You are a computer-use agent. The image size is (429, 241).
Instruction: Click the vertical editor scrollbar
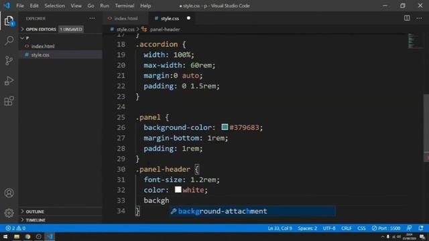[x=426, y=127]
